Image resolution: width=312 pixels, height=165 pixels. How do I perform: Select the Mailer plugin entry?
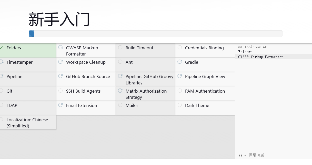(x=146, y=108)
